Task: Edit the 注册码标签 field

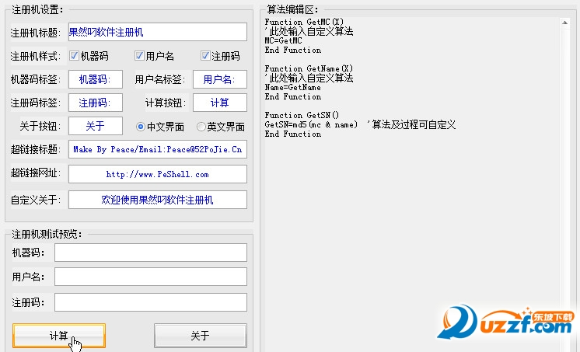Action: [x=96, y=103]
